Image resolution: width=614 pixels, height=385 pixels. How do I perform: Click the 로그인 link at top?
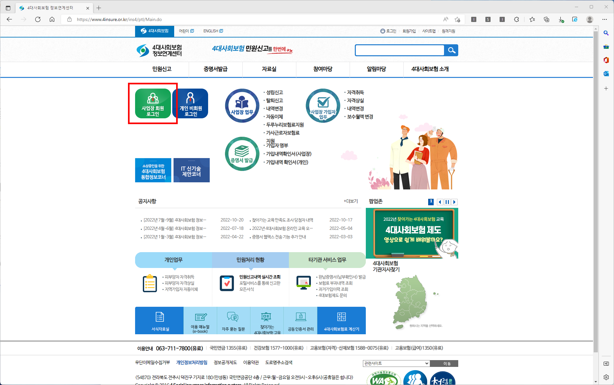pos(388,31)
